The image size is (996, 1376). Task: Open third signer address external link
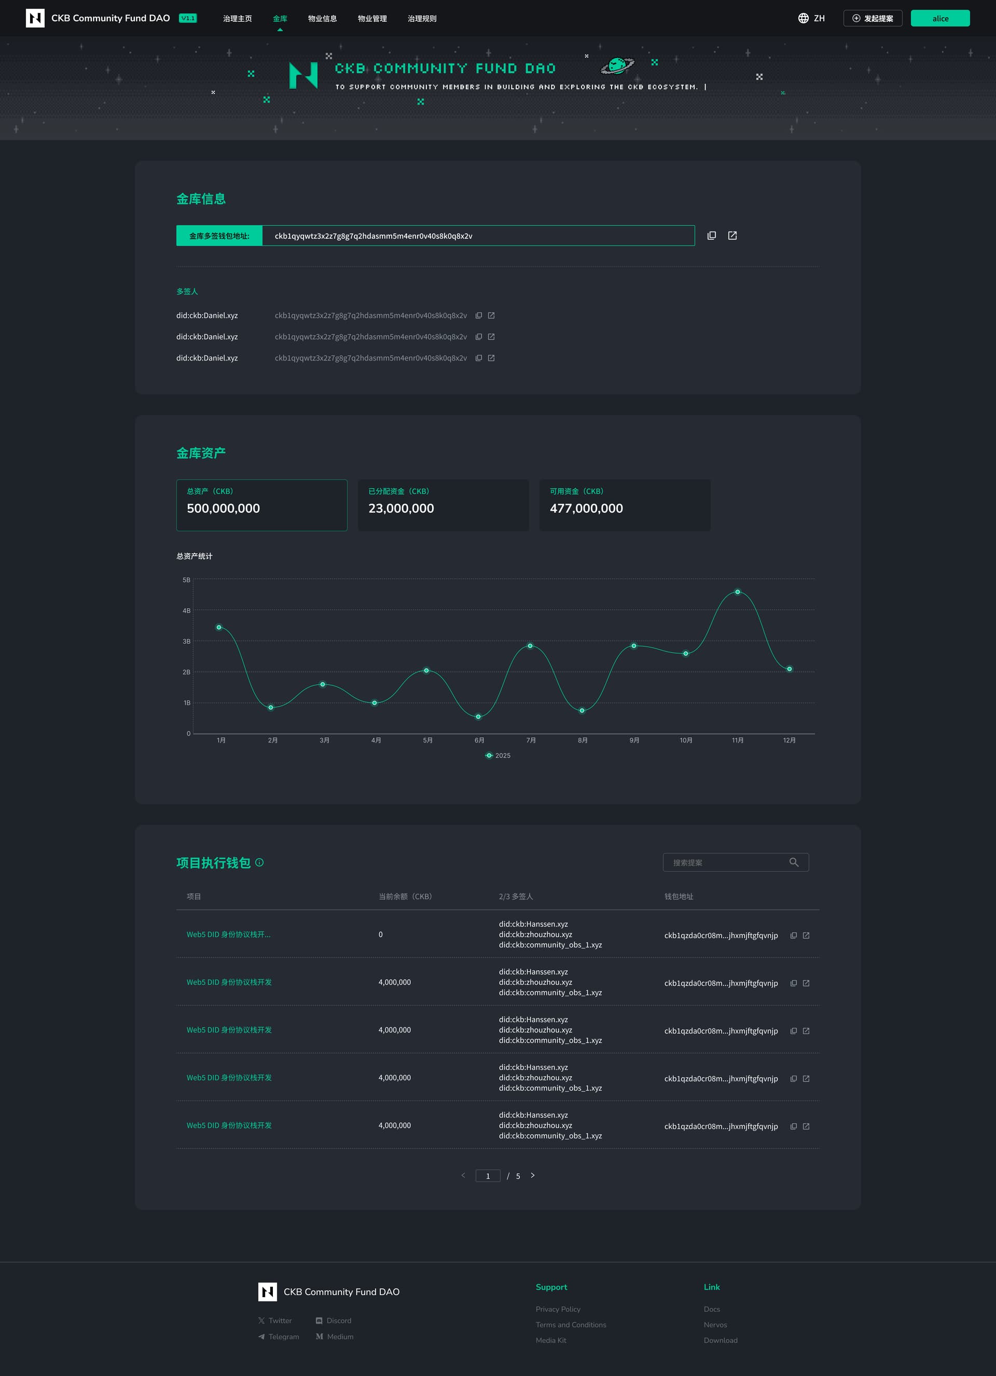pos(491,358)
